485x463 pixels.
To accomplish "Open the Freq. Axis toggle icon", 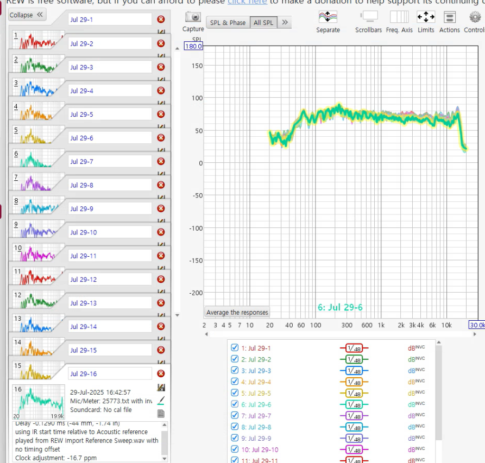I will click(399, 17).
